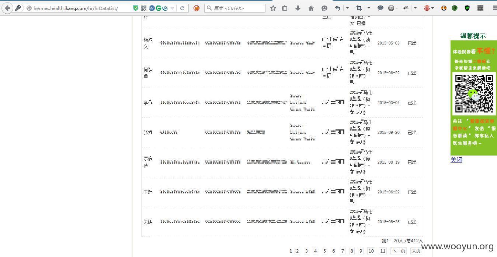Screen dimensions: 497x257
Task: Reload the page with the refresh icon
Action: coord(182,8)
